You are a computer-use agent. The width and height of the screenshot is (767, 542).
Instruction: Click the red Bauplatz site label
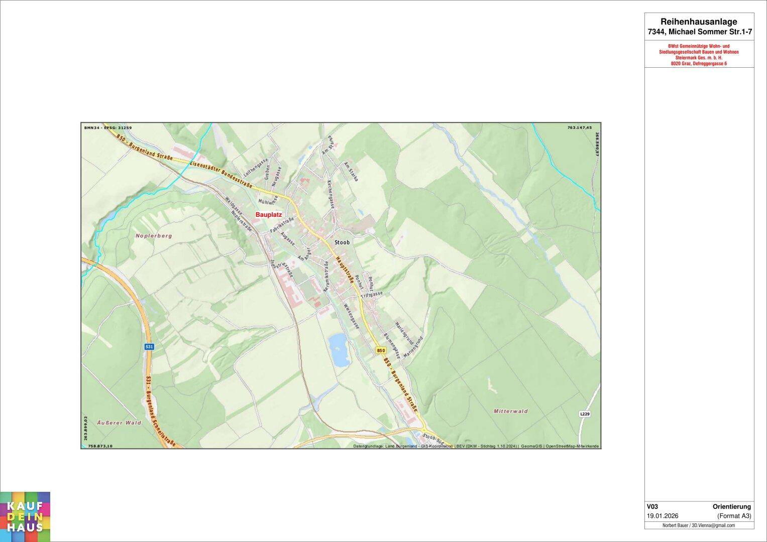[268, 214]
